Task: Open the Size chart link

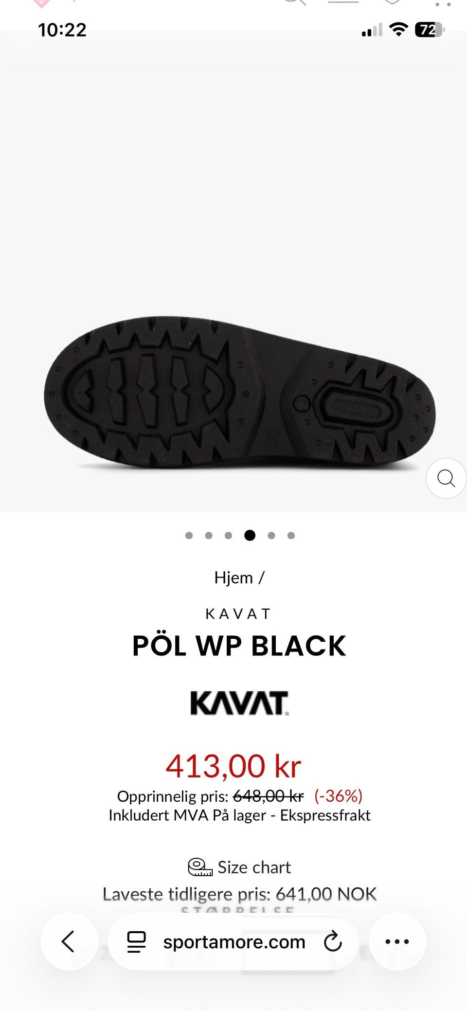Action: coord(254,867)
